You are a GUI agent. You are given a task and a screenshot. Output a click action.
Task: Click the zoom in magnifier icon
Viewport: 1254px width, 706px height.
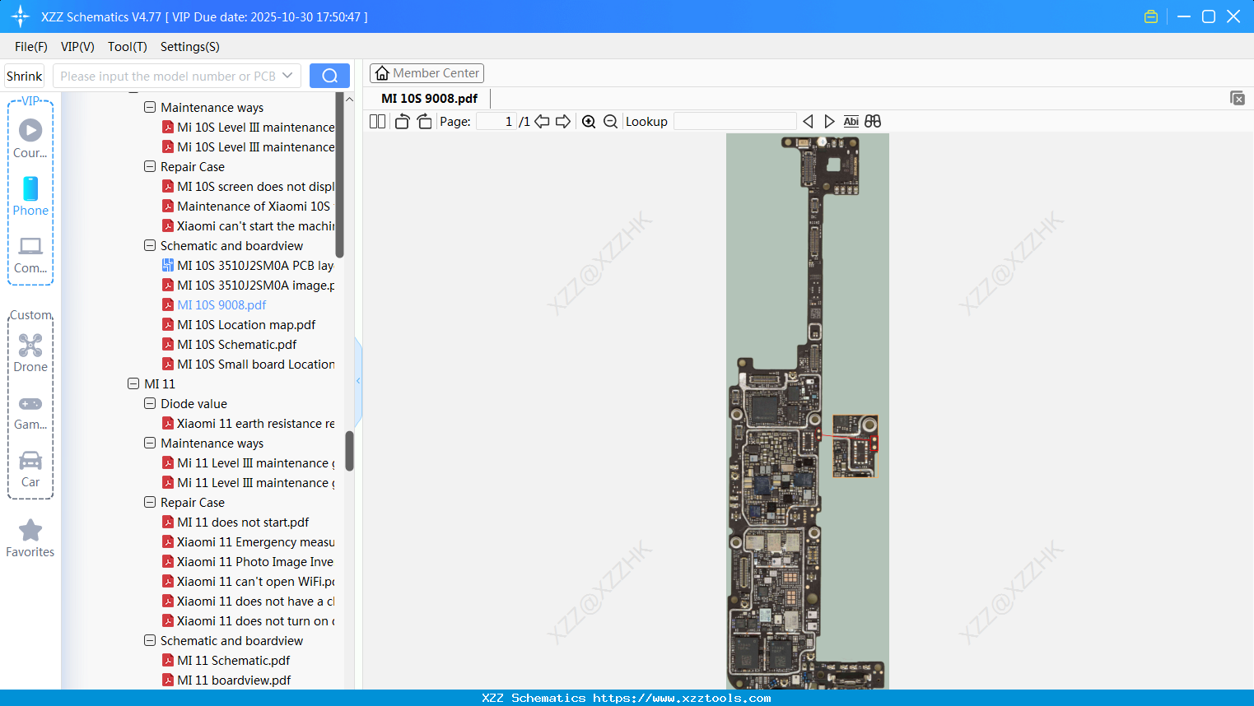click(x=589, y=122)
